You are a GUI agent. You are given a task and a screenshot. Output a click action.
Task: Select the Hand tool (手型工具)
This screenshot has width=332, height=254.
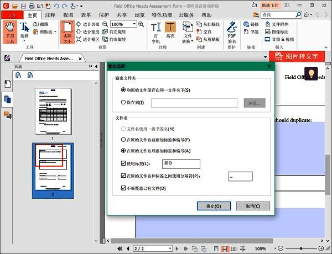10,31
